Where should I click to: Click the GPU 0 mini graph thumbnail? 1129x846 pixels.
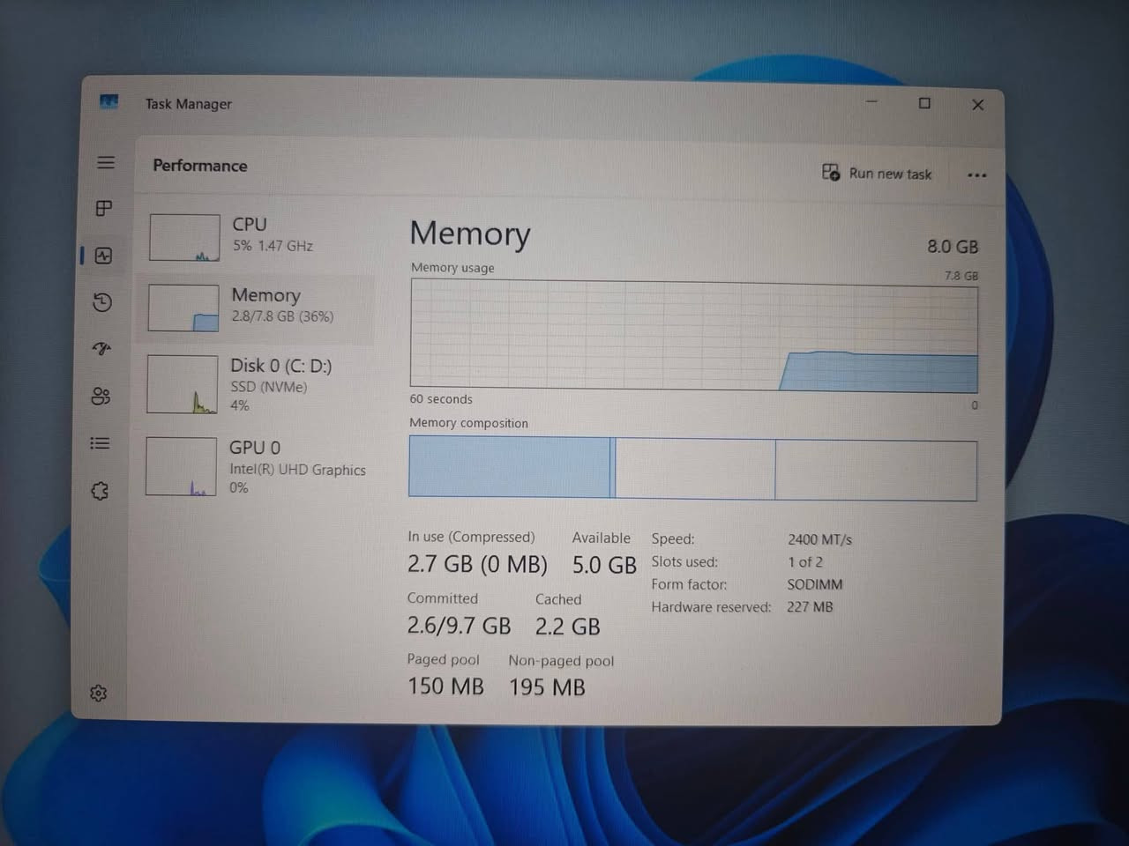click(x=181, y=467)
